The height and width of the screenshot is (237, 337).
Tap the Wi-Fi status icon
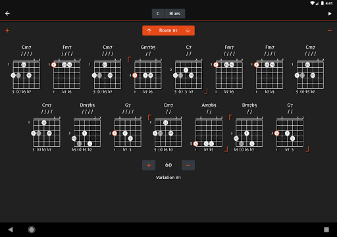tap(312, 3)
